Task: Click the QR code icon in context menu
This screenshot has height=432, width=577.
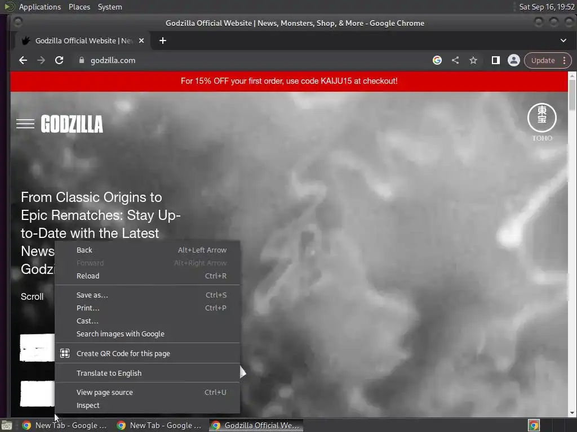Action: 65,353
